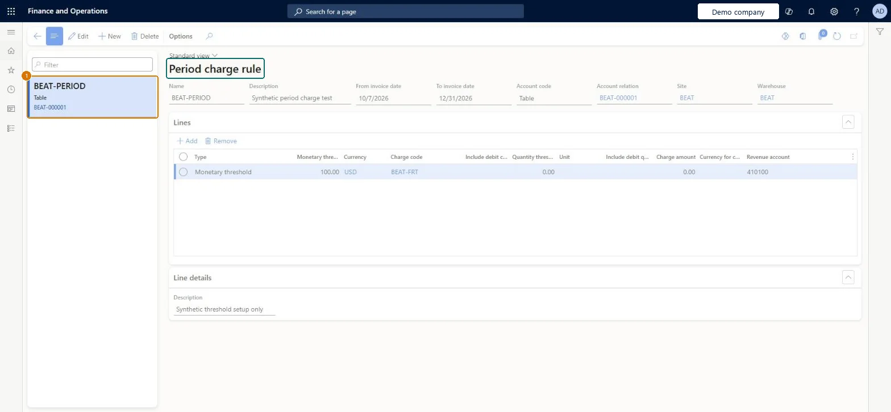Viewport: 891px width, 412px height.
Task: Click the Filter input field
Action: 92,65
